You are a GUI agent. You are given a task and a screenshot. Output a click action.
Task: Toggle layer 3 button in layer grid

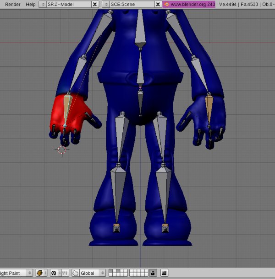coord(118,271)
